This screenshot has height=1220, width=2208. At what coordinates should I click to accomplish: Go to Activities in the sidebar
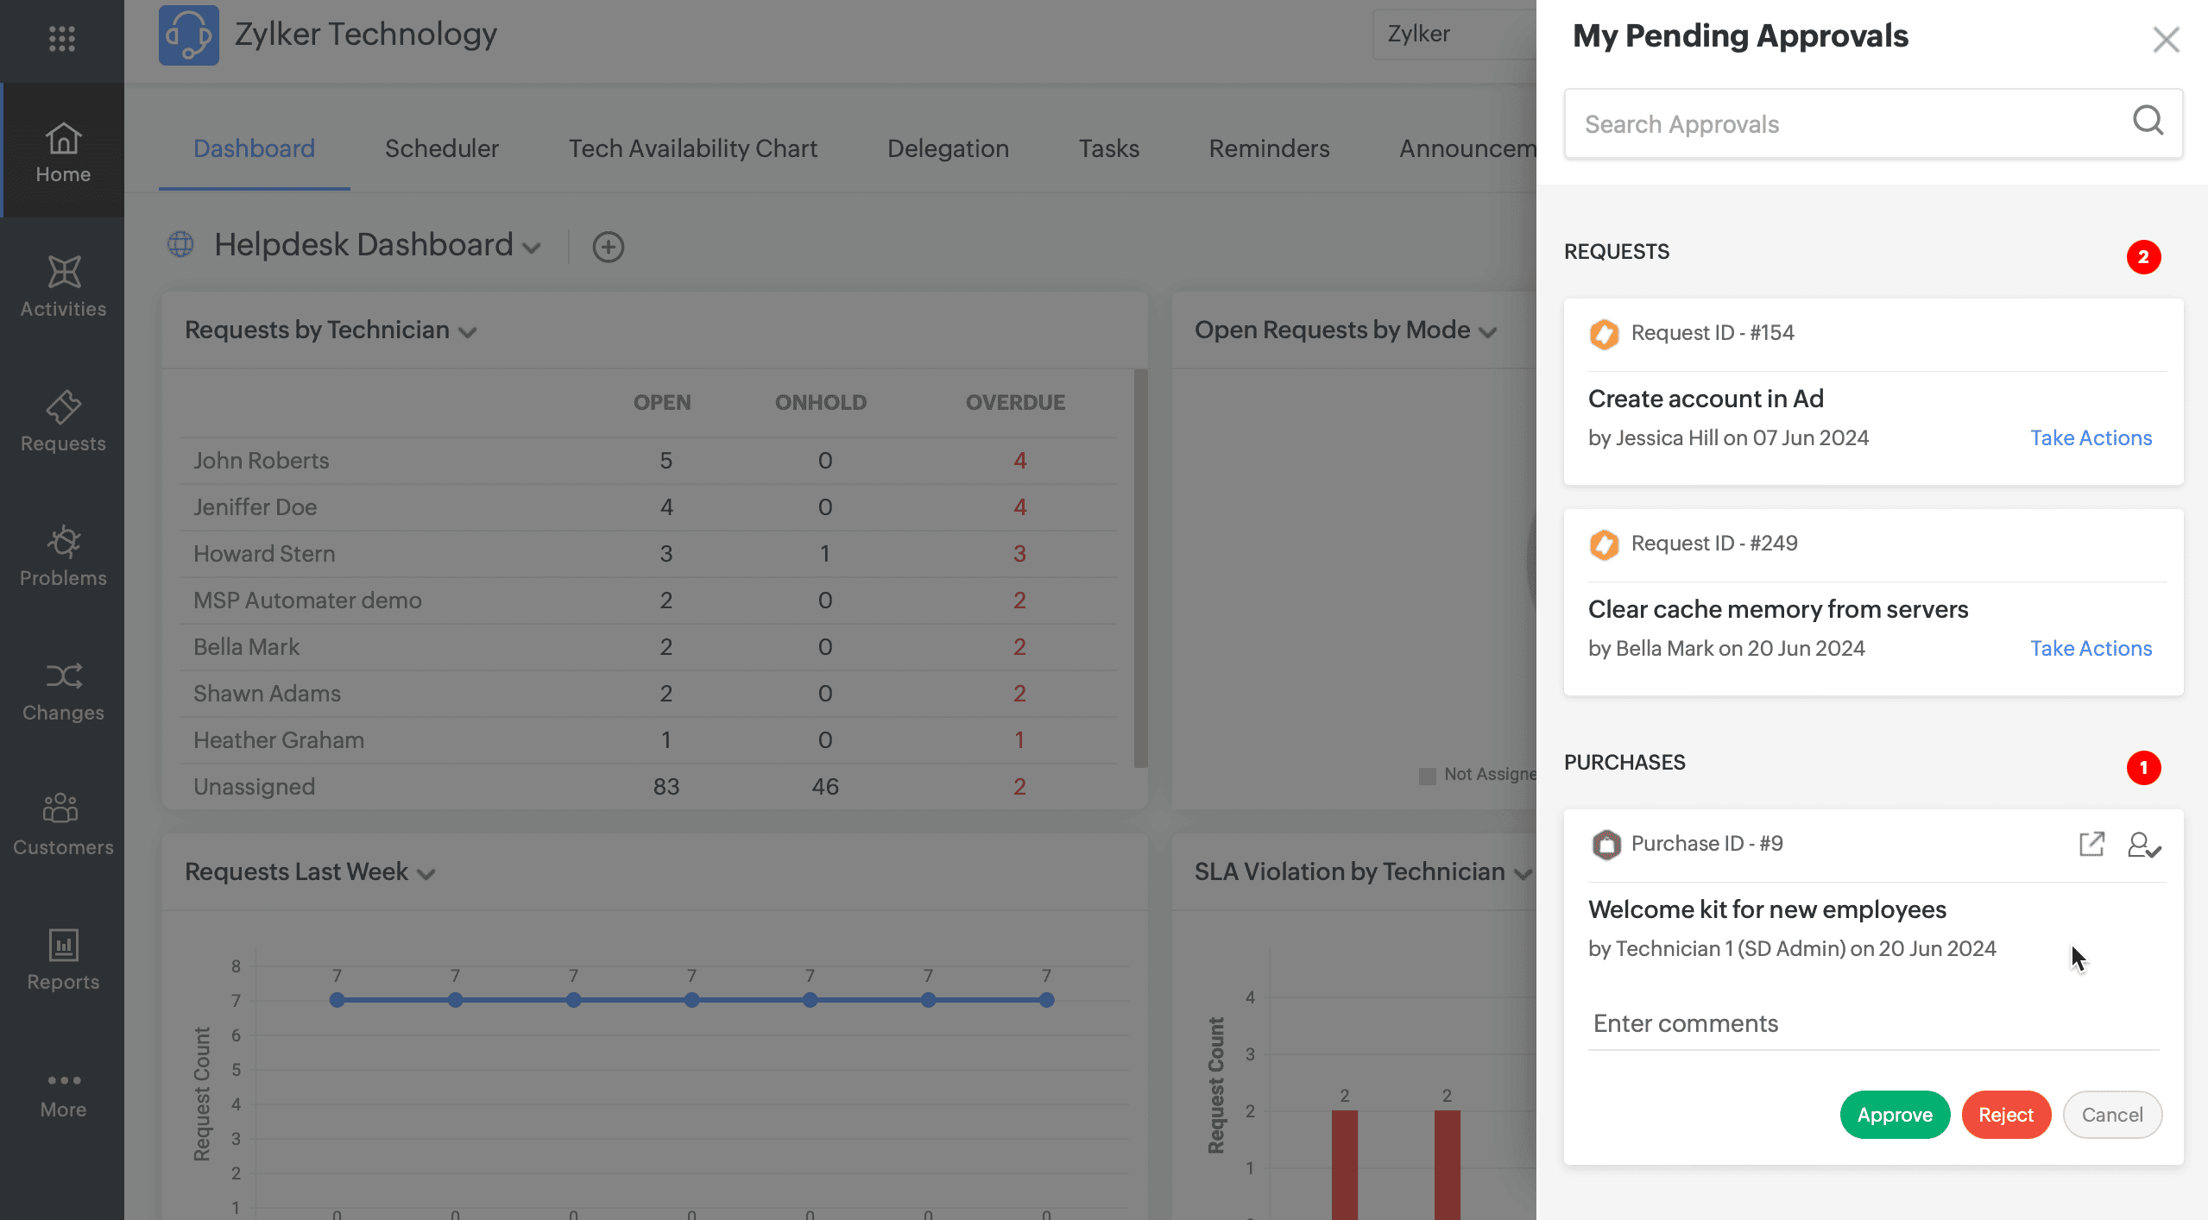(63, 287)
